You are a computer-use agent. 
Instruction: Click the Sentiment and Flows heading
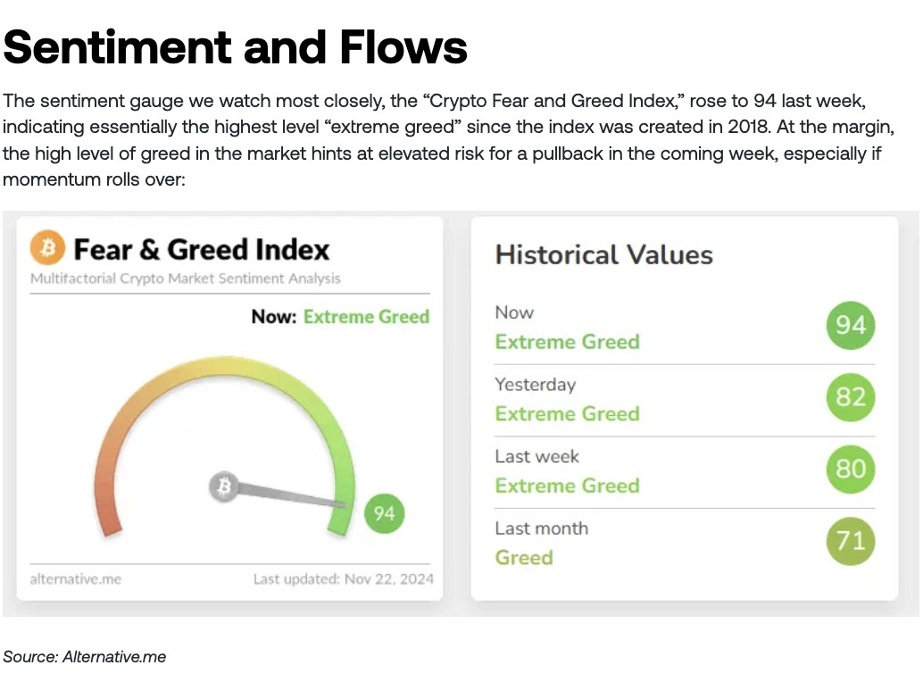coord(235,46)
